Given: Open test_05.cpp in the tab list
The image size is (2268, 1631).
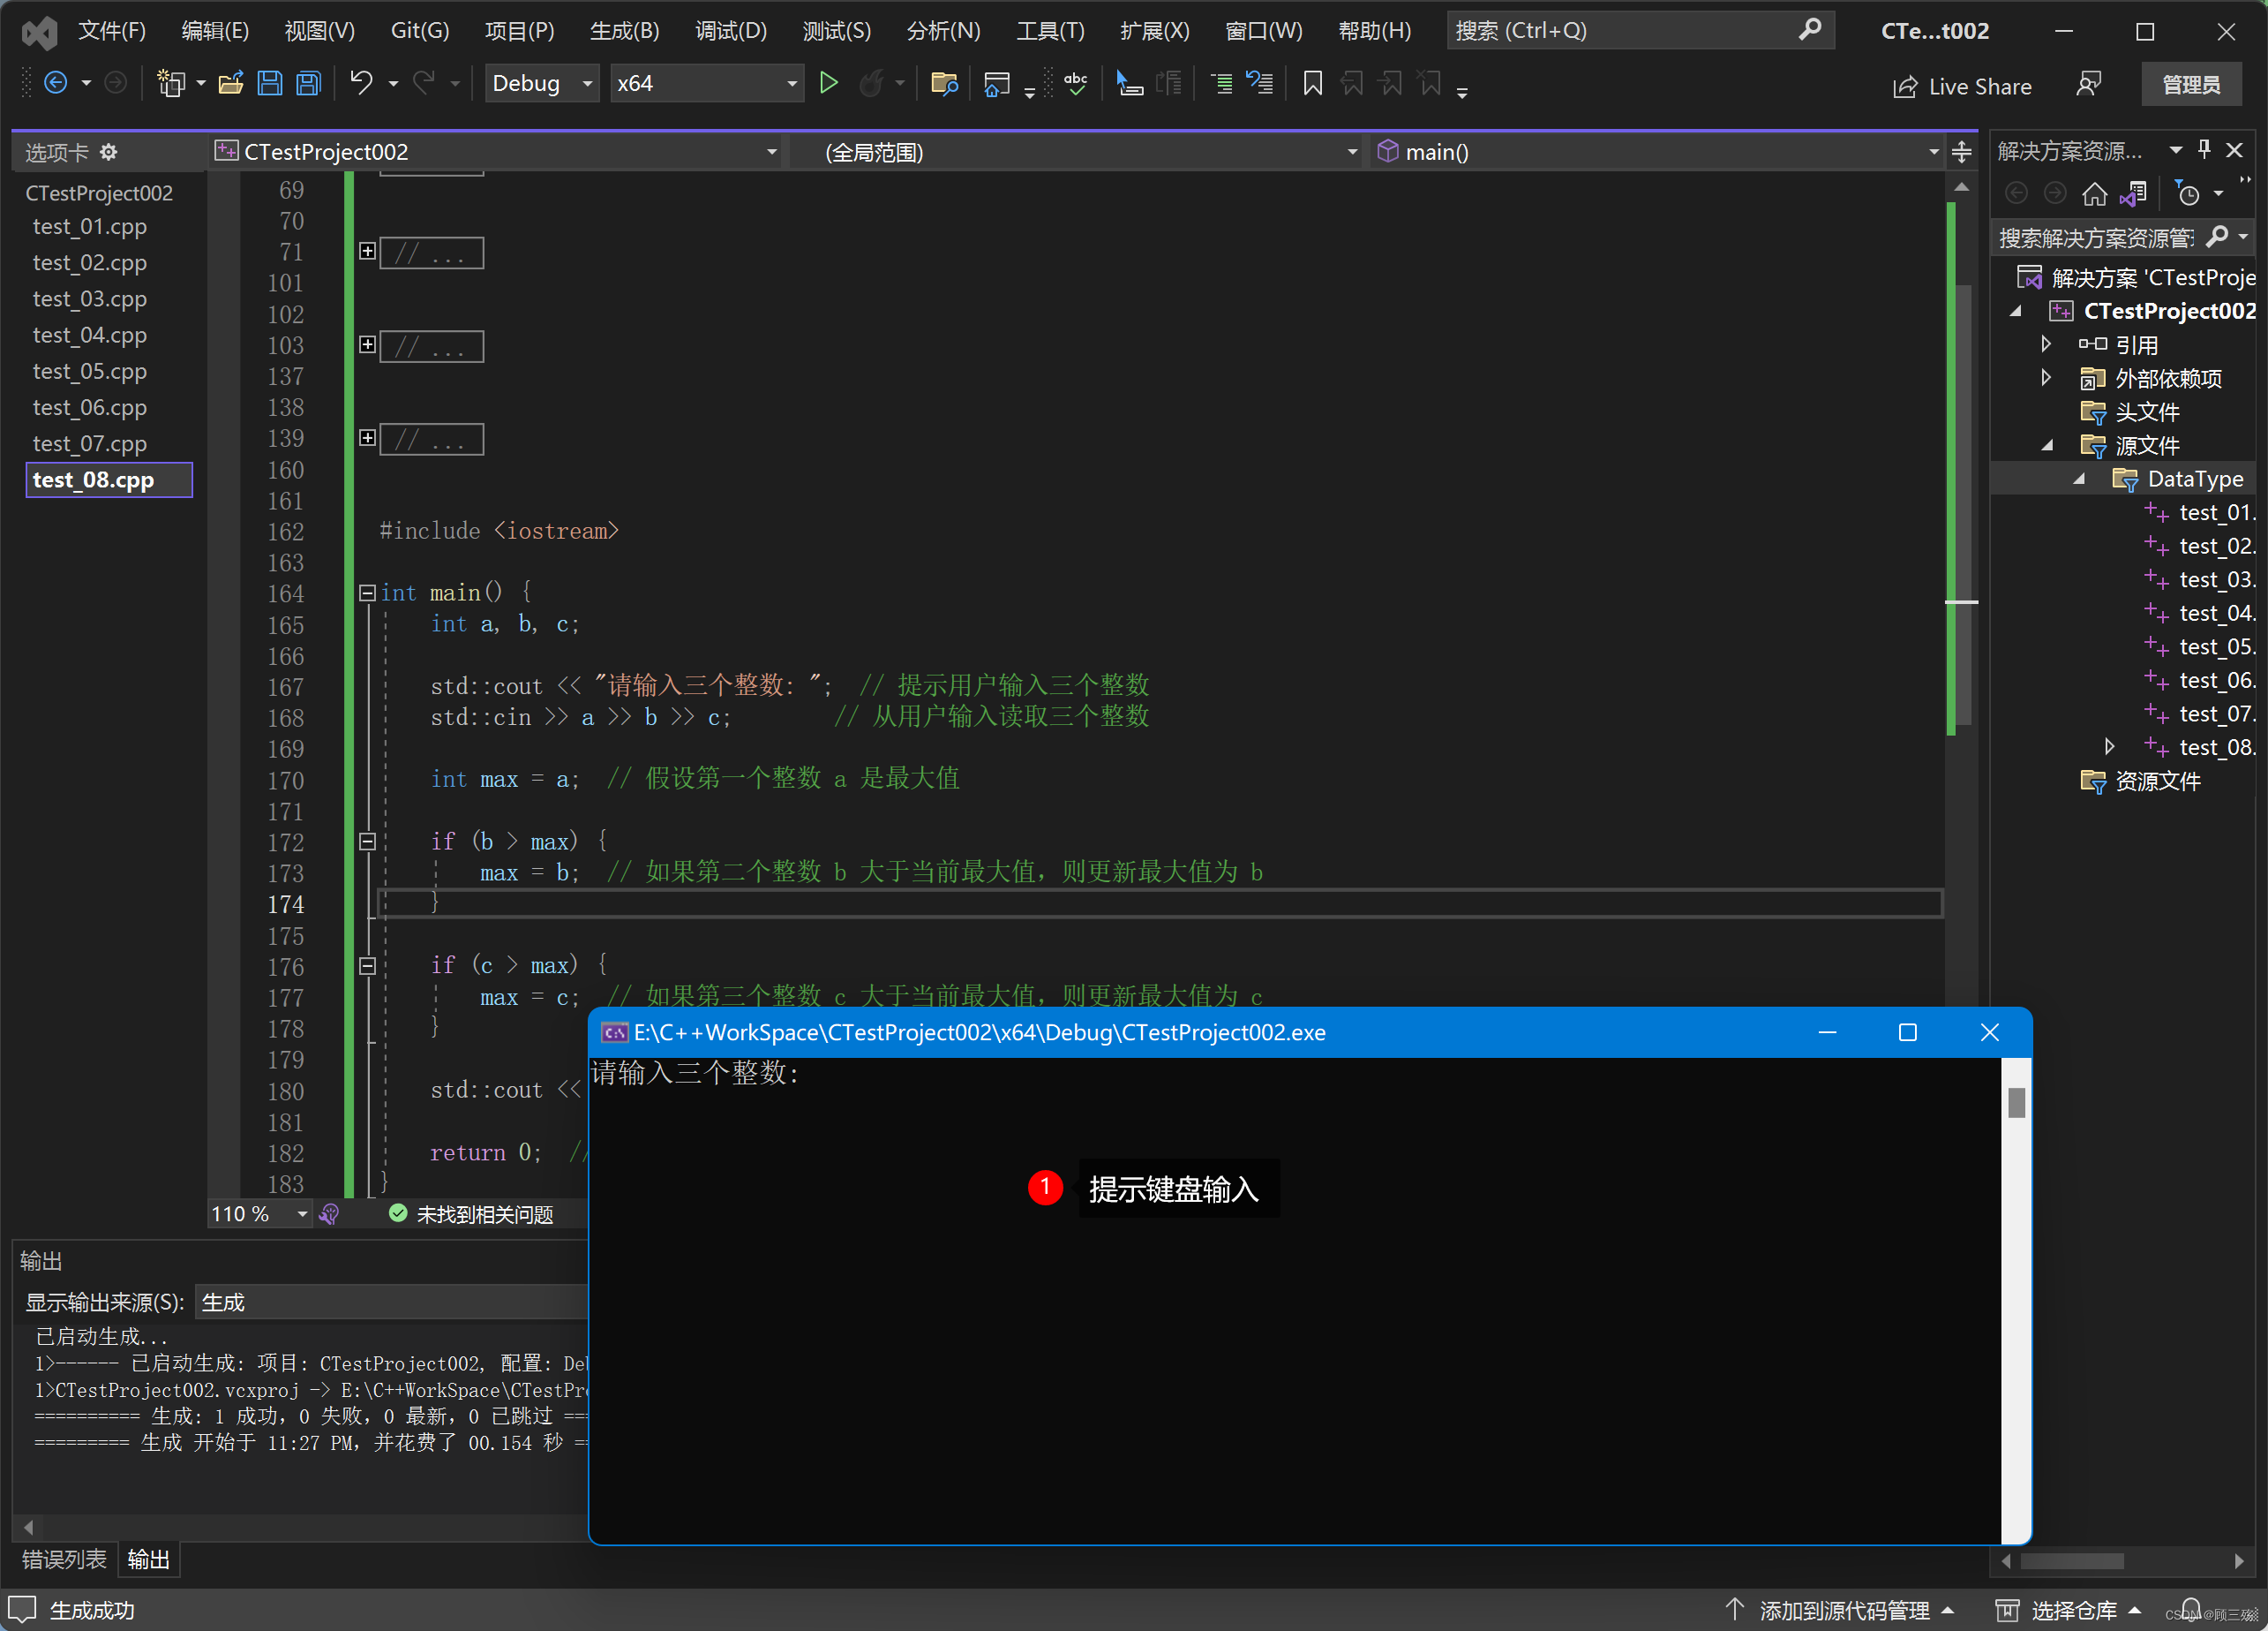Looking at the screenshot, I should [89, 371].
